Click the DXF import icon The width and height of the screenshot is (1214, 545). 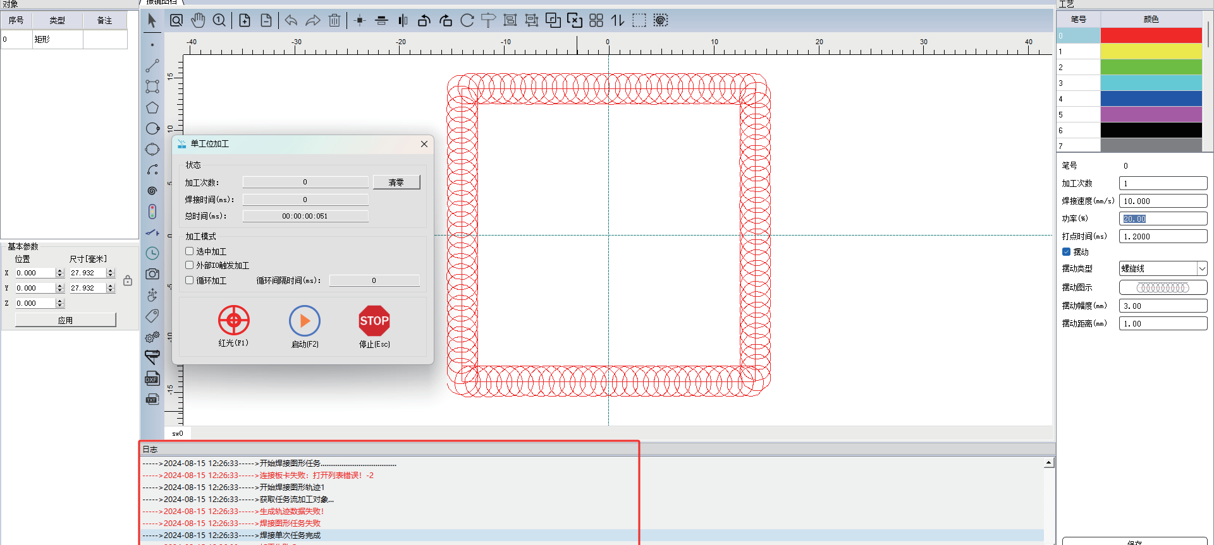(152, 379)
